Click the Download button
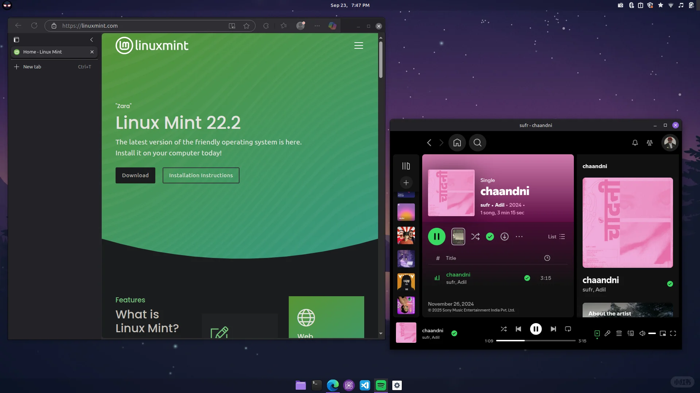This screenshot has height=393, width=700. 135,175
